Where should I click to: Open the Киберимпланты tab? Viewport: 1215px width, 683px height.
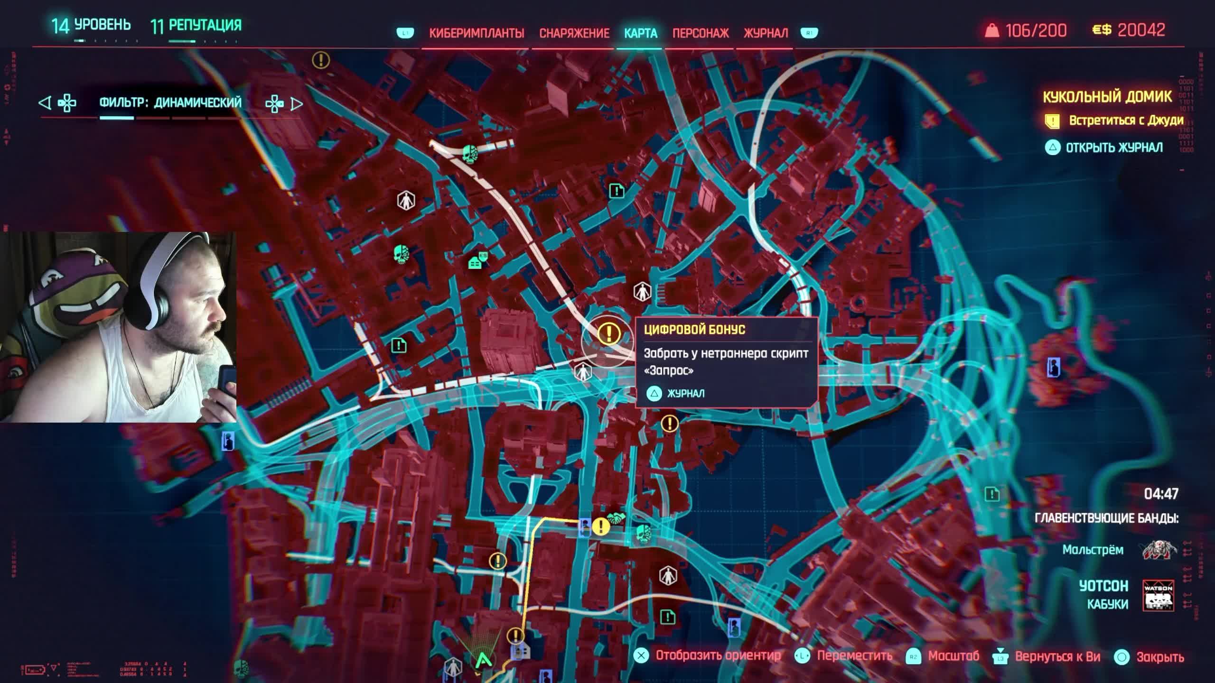[x=476, y=33]
